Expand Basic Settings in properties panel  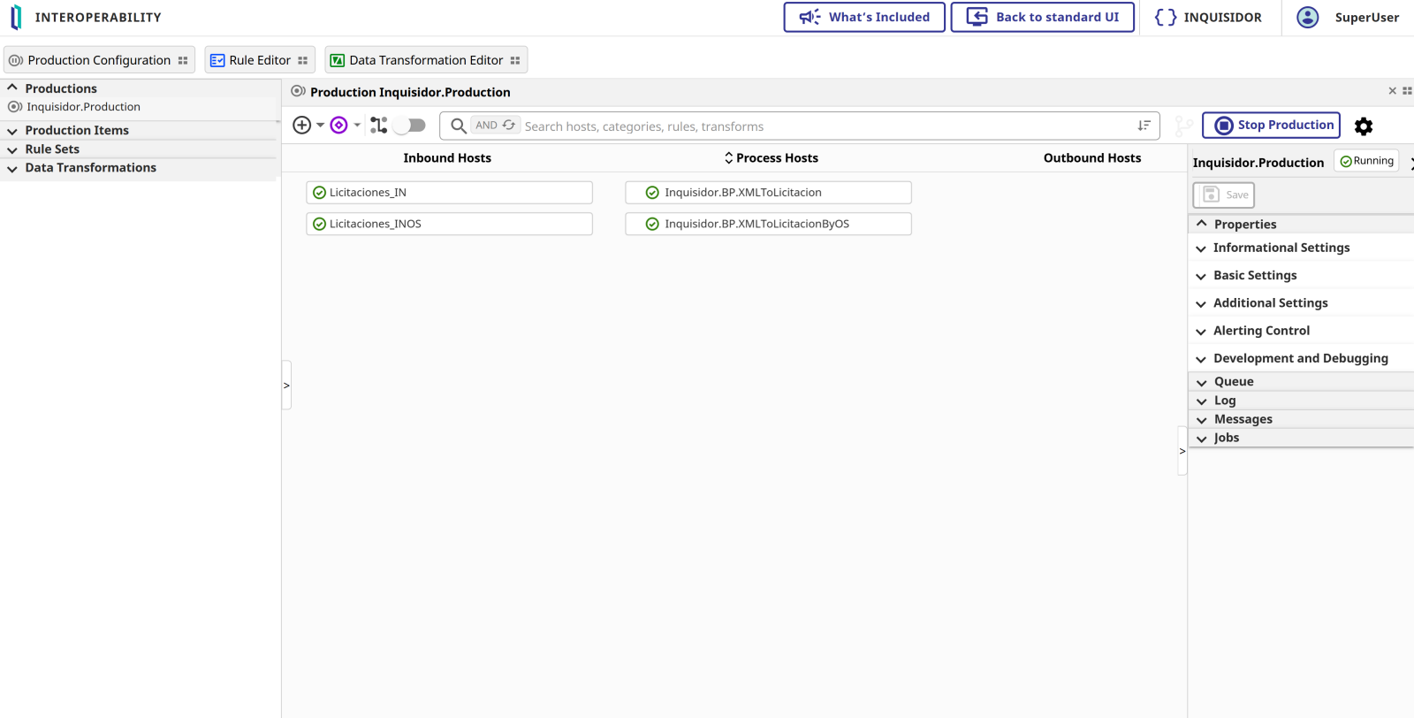coord(1254,276)
